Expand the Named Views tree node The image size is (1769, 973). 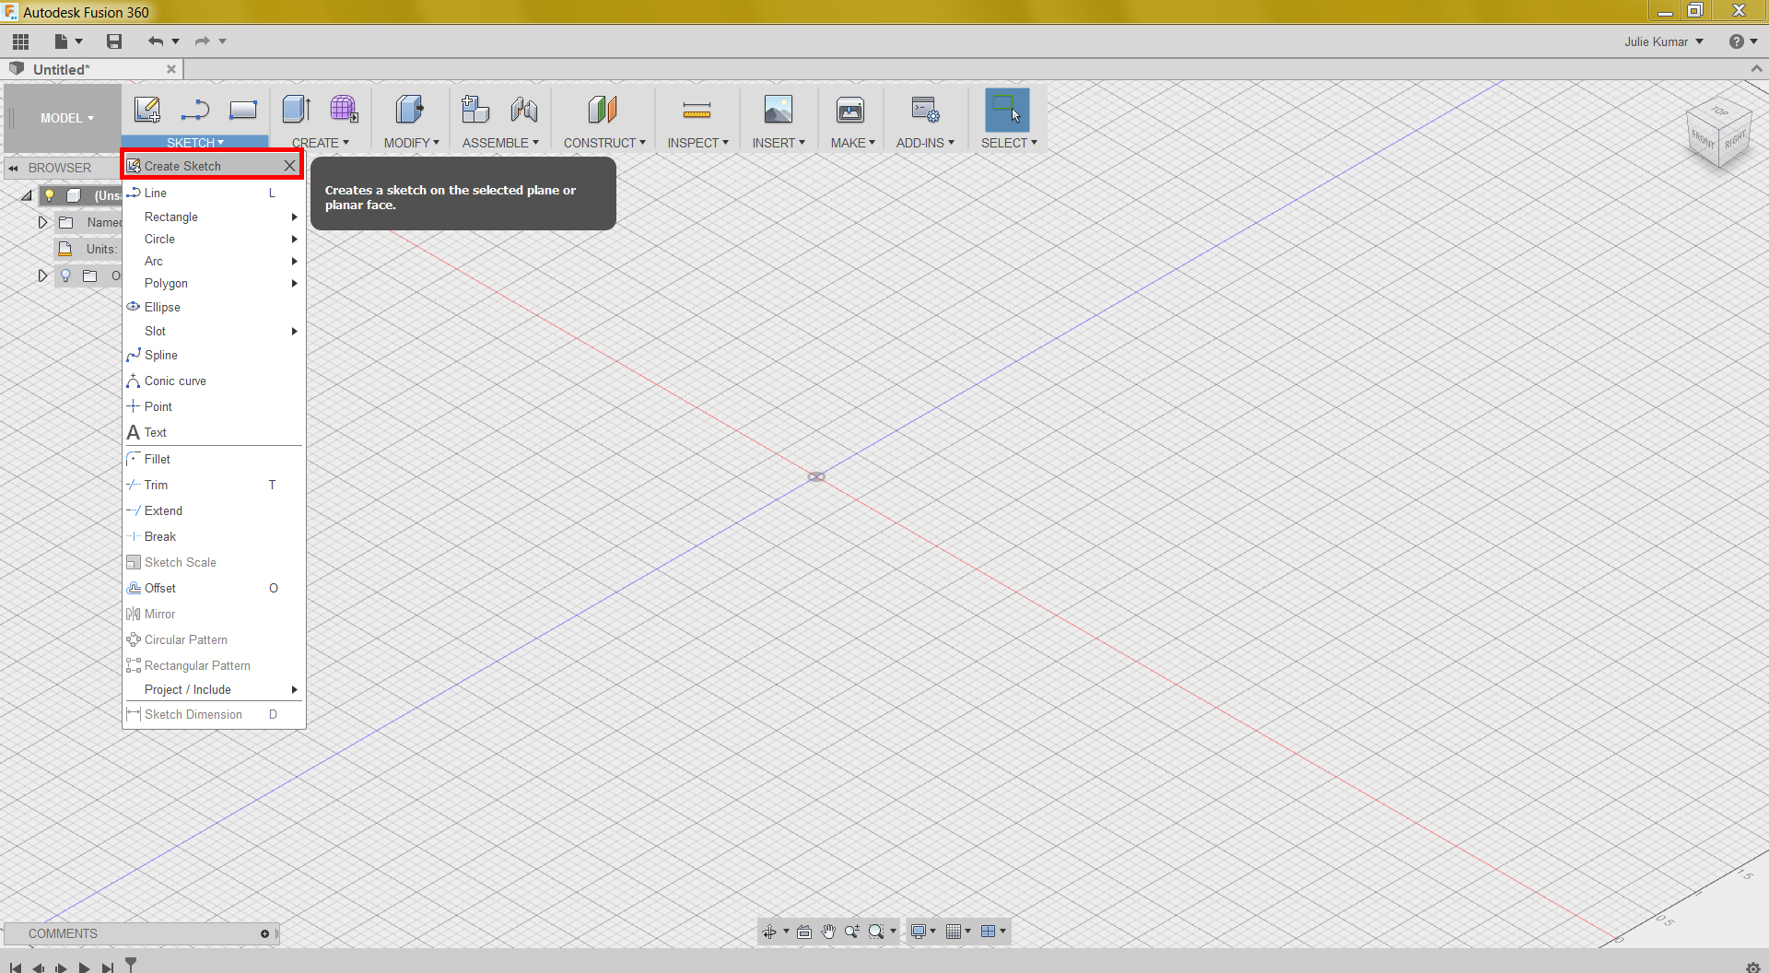pos(42,222)
